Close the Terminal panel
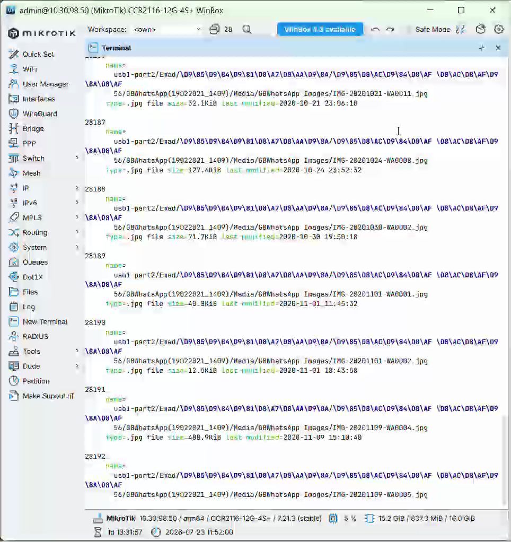511x542 pixels. (x=498, y=48)
